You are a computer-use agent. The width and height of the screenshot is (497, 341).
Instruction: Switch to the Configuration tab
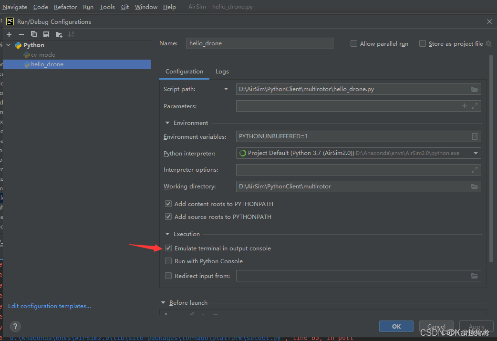click(x=184, y=72)
